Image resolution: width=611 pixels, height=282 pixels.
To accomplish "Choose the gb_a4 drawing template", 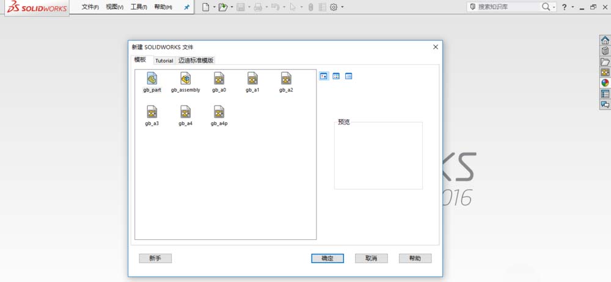I will [x=186, y=112].
